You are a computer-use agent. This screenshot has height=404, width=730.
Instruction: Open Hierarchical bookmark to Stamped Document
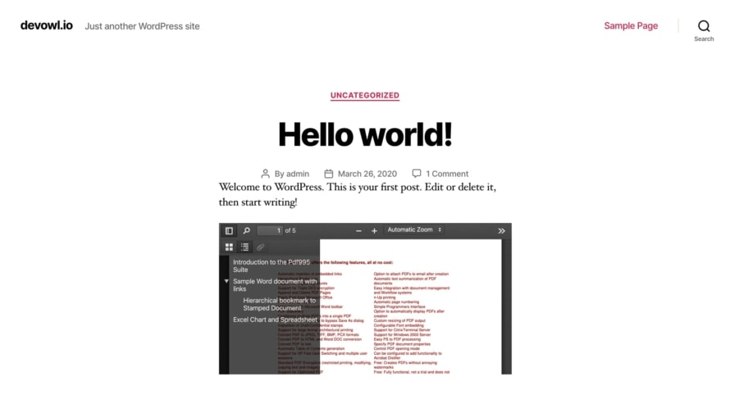click(279, 304)
